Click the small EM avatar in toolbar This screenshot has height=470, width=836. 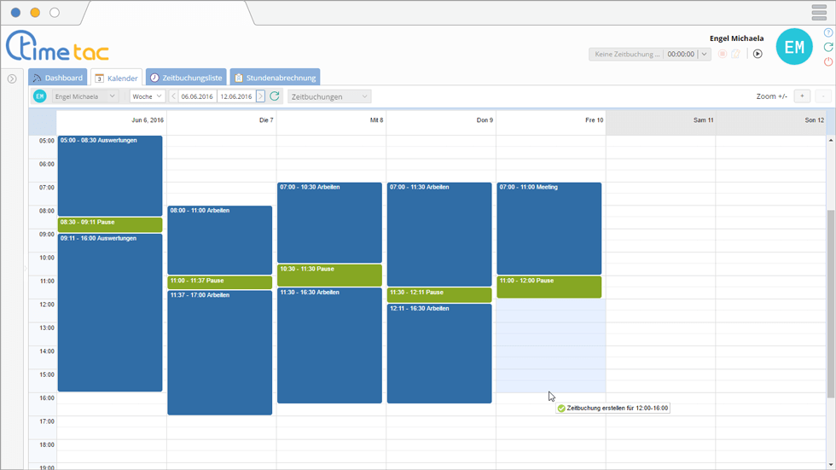[x=40, y=96]
